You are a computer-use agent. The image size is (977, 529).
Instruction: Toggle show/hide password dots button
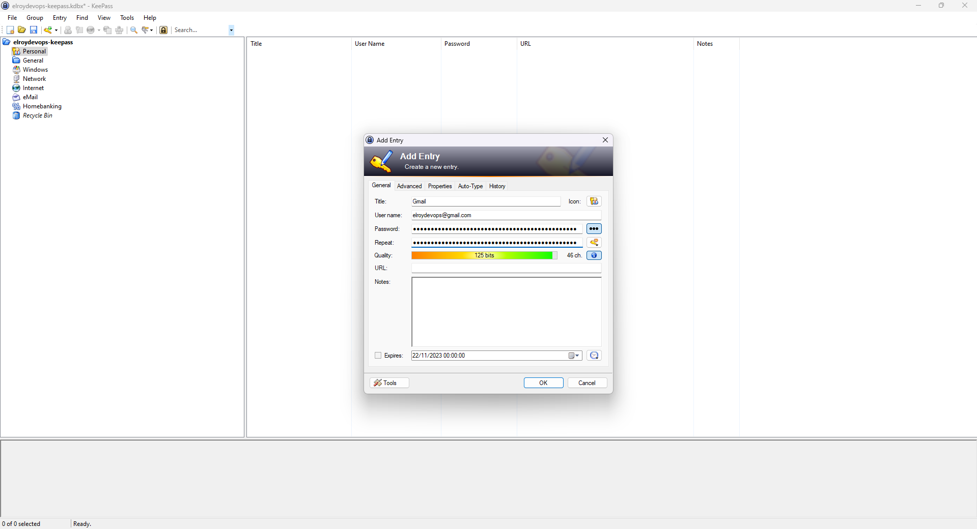point(594,229)
